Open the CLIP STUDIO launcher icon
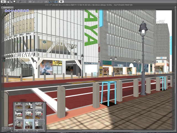The image size is (177, 133). pyautogui.click(x=3, y=2)
